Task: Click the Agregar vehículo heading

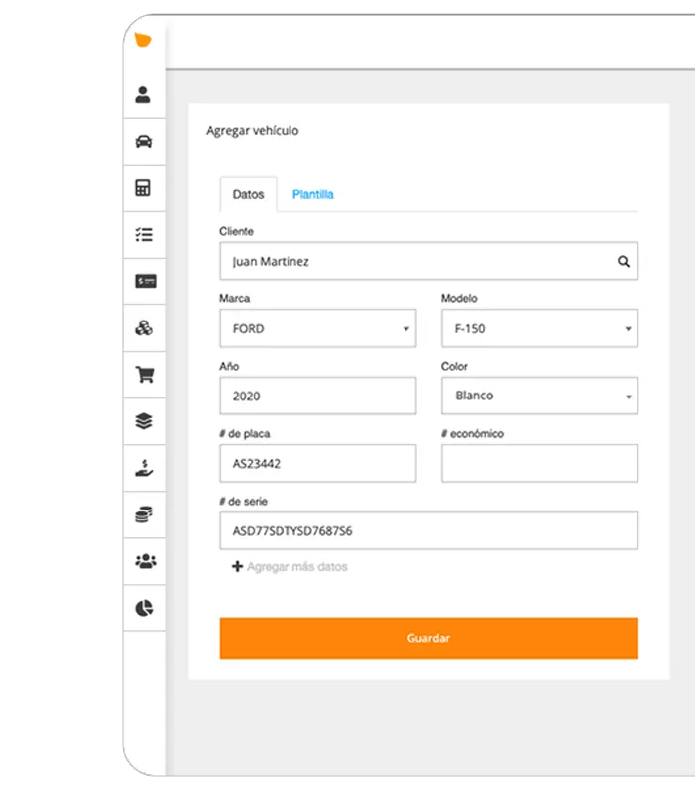Action: [253, 131]
